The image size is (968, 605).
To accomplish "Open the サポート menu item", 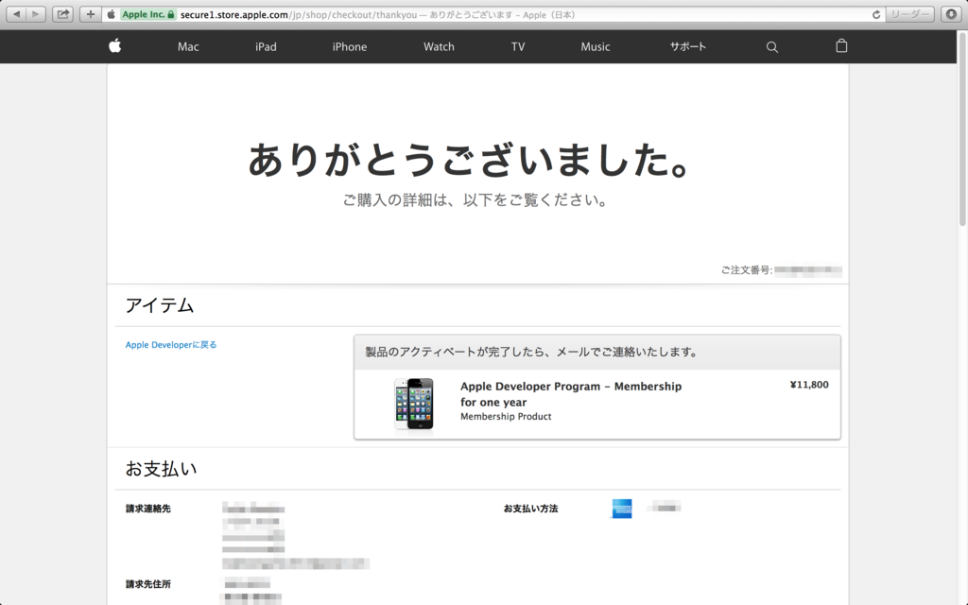I will [x=688, y=46].
